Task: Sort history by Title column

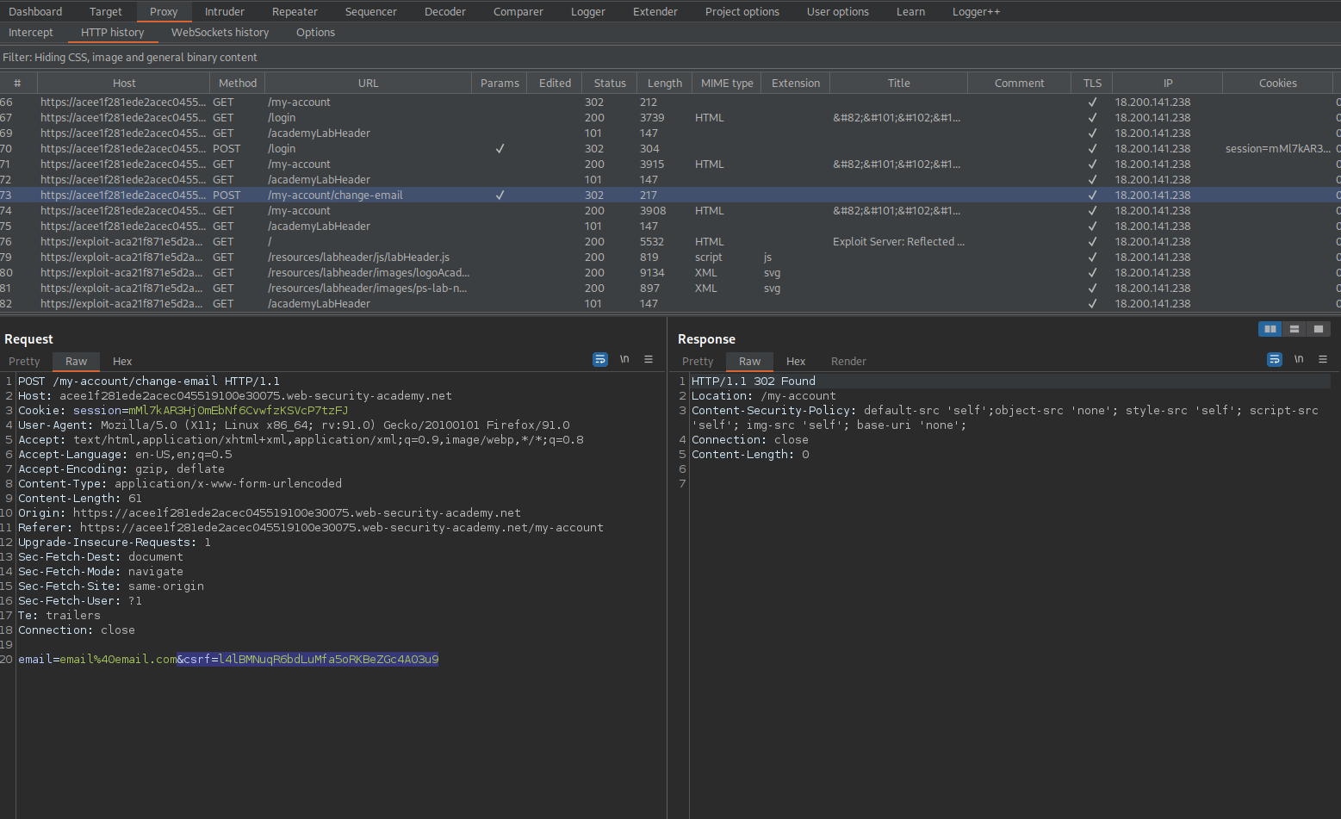Action: point(899,83)
